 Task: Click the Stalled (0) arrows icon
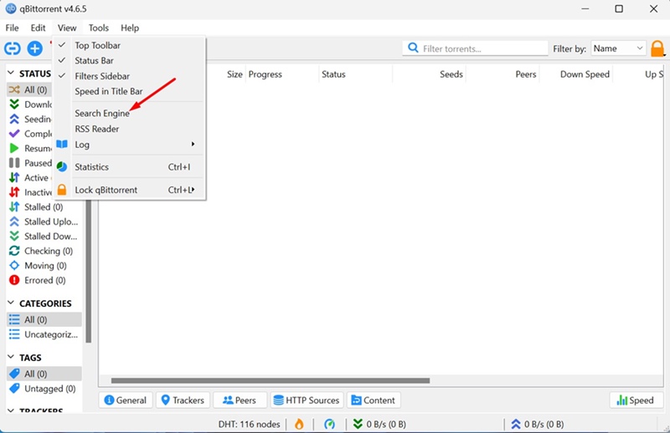(14, 207)
